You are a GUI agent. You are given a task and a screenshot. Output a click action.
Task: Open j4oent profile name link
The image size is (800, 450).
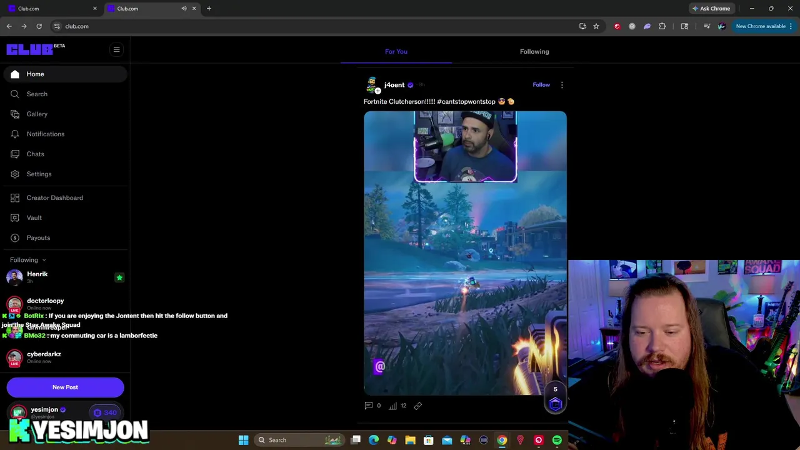pos(394,85)
